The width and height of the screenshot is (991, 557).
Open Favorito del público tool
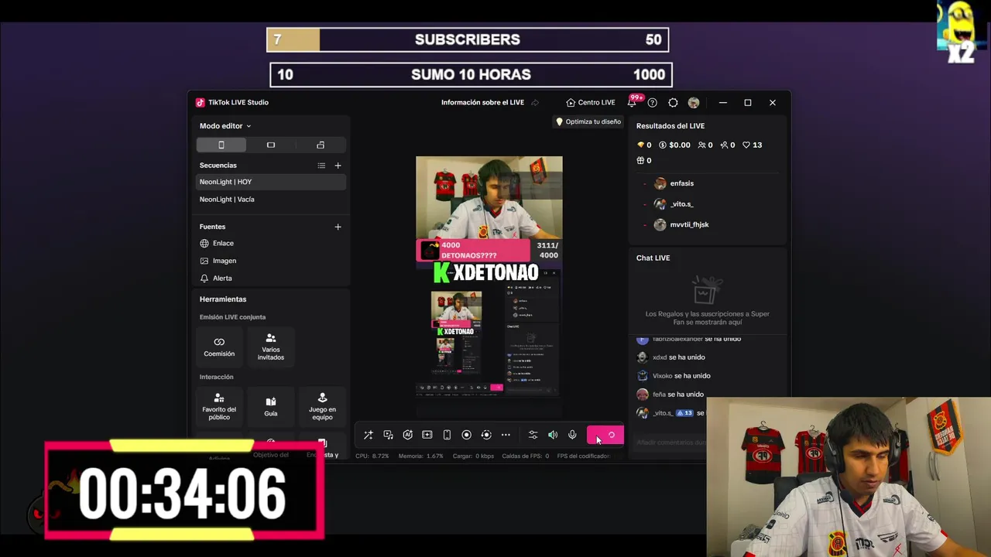(219, 407)
